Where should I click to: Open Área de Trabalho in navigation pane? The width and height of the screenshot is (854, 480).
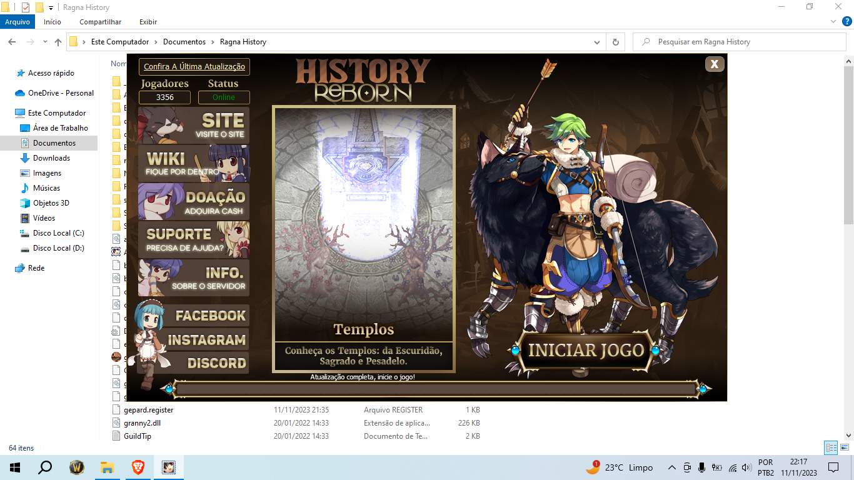[x=61, y=128]
